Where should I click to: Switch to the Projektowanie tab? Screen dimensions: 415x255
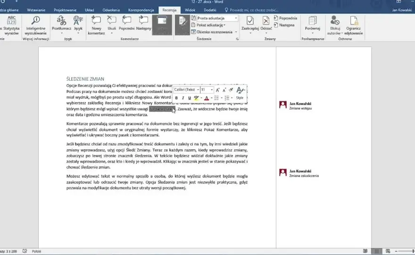coord(65,10)
